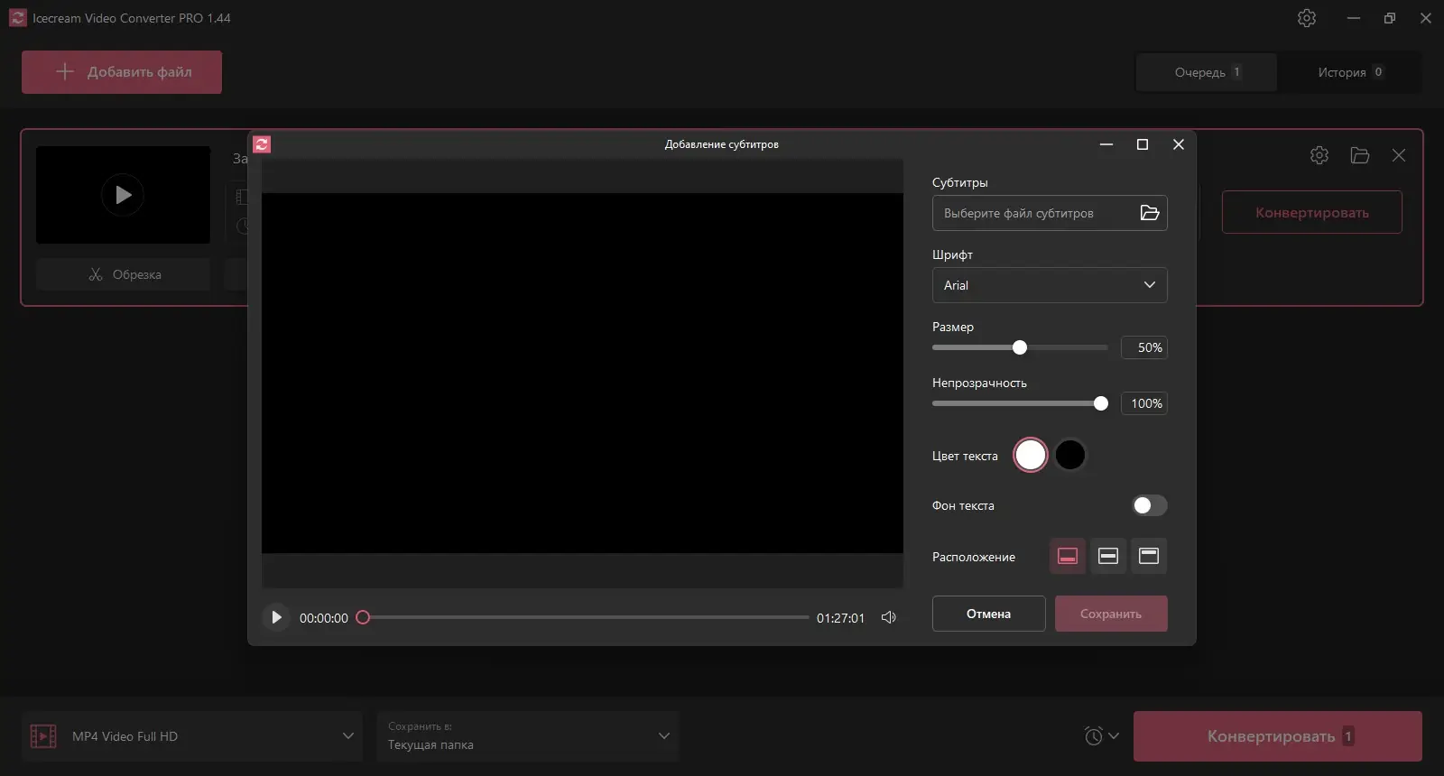1444x776 pixels.
Task: Close the subtitle dialog window
Action: (1179, 144)
